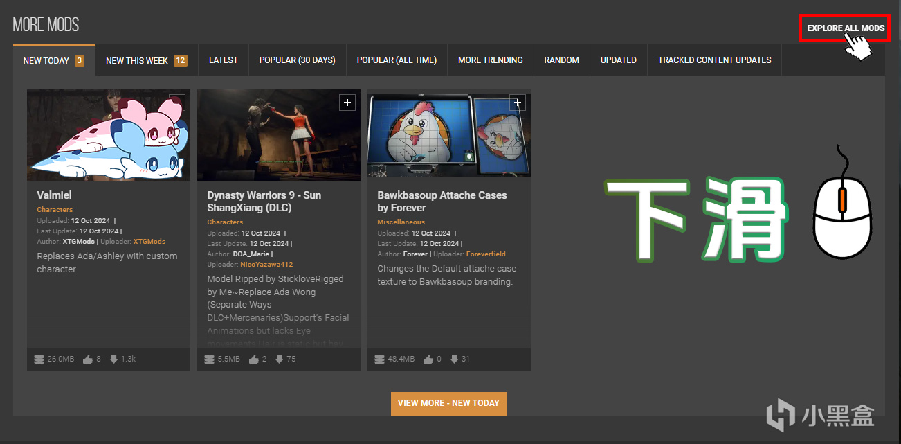Click the file size icon on Bawkbasoup card
This screenshot has width=901, height=444.
tap(379, 359)
